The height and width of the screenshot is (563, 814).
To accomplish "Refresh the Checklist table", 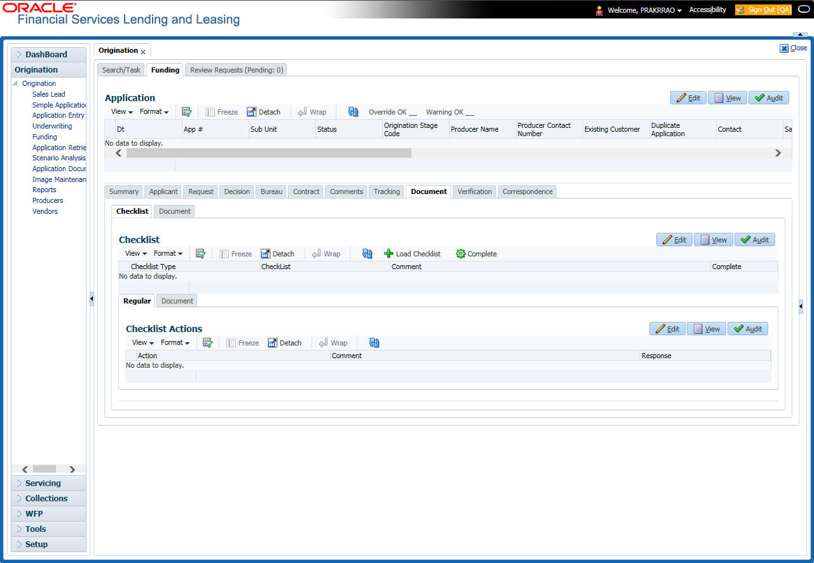I will [x=368, y=254].
